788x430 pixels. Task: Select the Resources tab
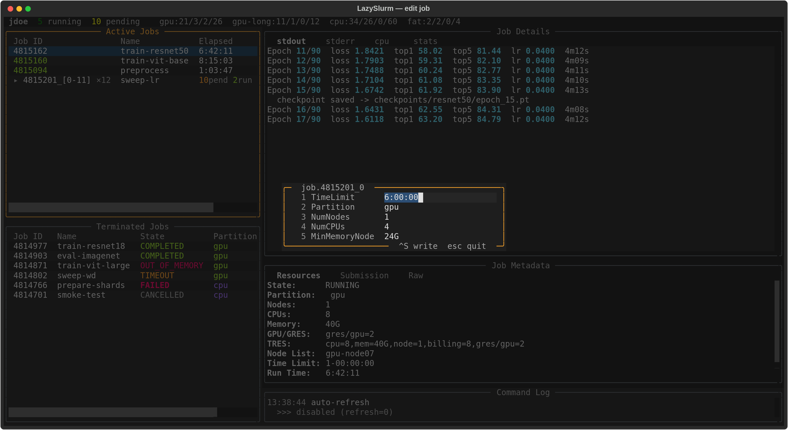[x=298, y=275]
